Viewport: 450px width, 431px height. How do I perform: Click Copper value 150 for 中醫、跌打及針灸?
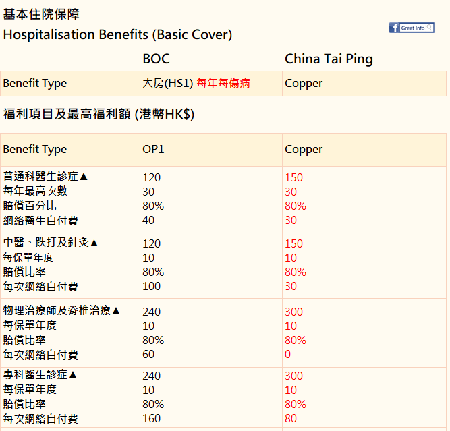click(x=293, y=244)
